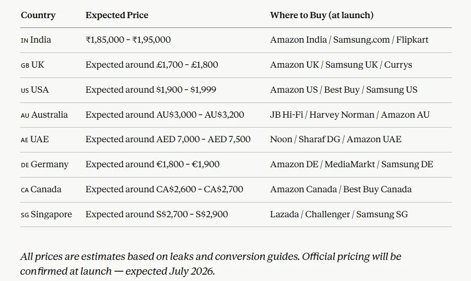Click Lazada / Challenger / Samsung SG cell
Viewport: 471px width, 281px height.
coord(339,214)
